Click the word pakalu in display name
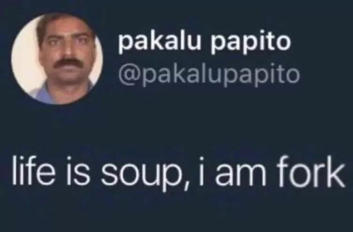This screenshot has width=353, height=232. (x=160, y=42)
